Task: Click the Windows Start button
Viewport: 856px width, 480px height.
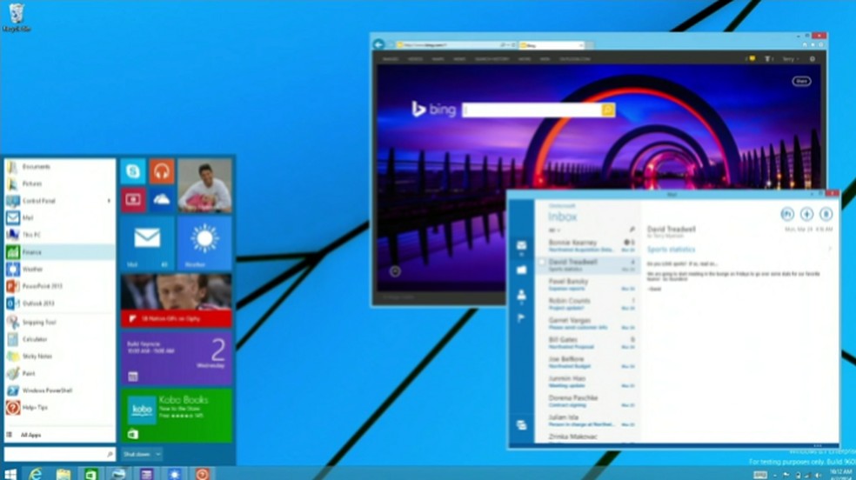Action: [x=10, y=473]
